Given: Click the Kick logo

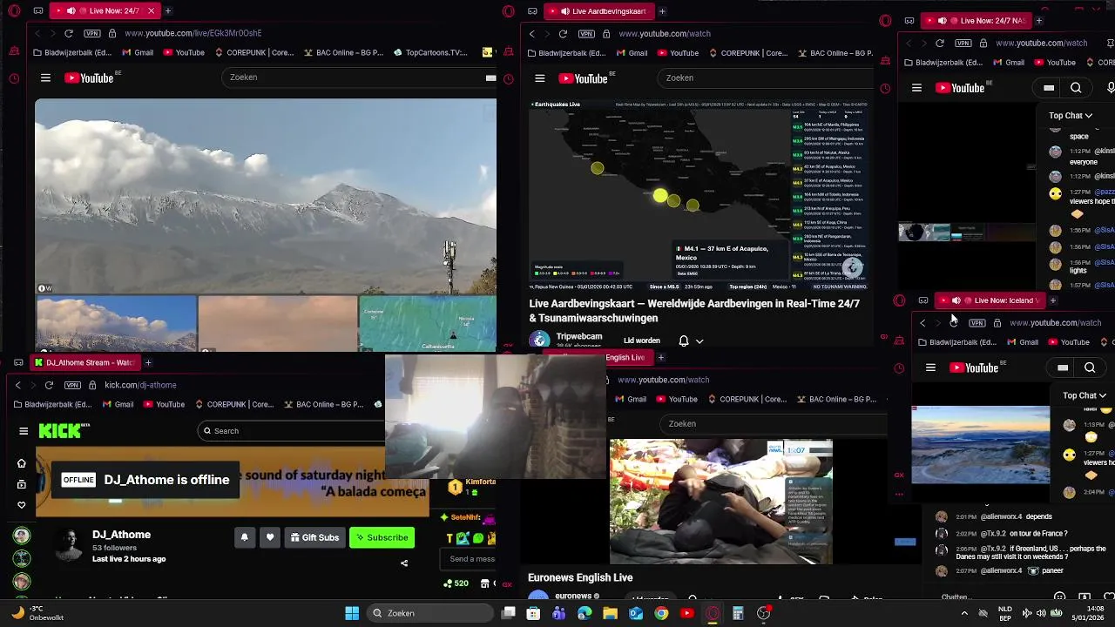Looking at the screenshot, I should 63,430.
